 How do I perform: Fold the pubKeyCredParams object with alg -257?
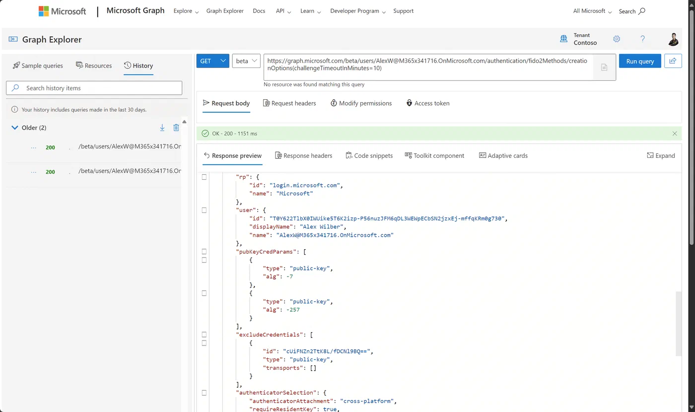(x=204, y=293)
